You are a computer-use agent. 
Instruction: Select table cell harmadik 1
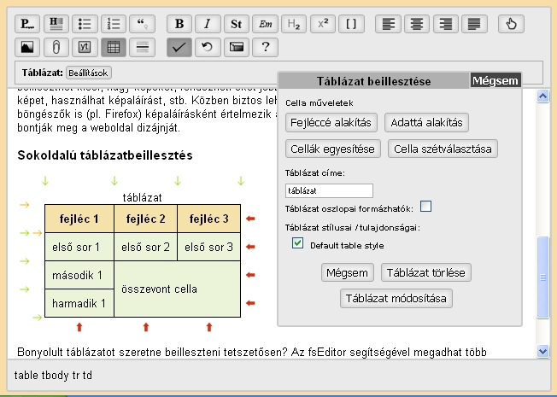79,303
